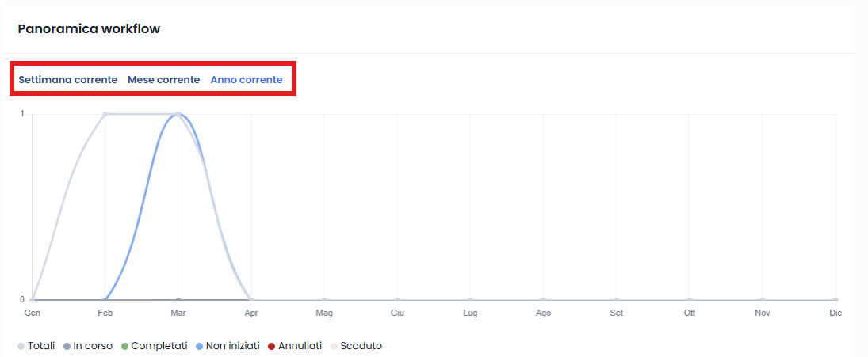Screen dimensions: 868x357
Task: Switch to Settimana corrente view
Action: point(67,80)
